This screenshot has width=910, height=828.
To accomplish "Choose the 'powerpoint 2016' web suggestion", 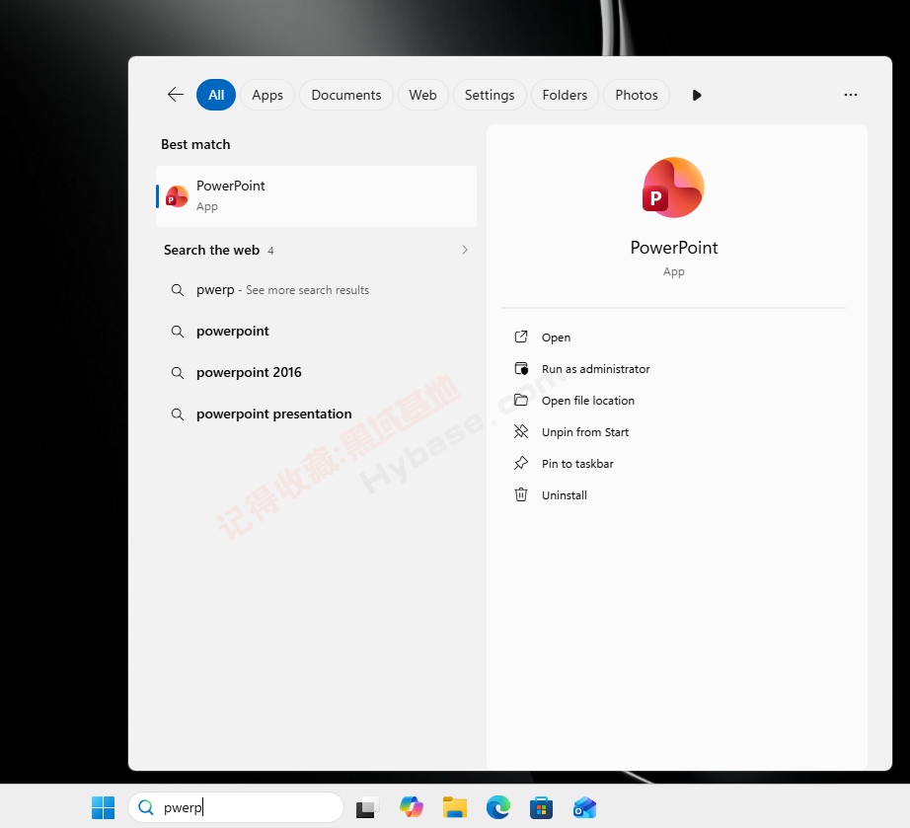I will click(316, 372).
